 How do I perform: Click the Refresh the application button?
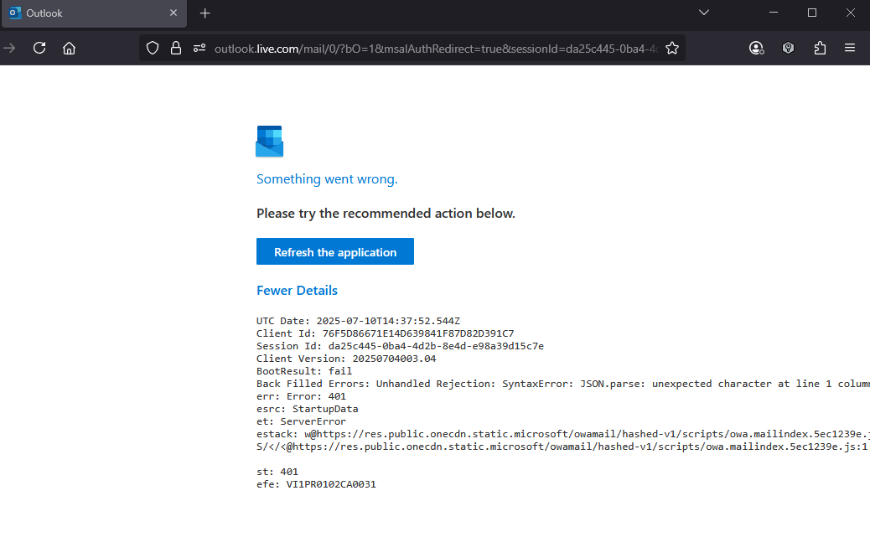[335, 252]
